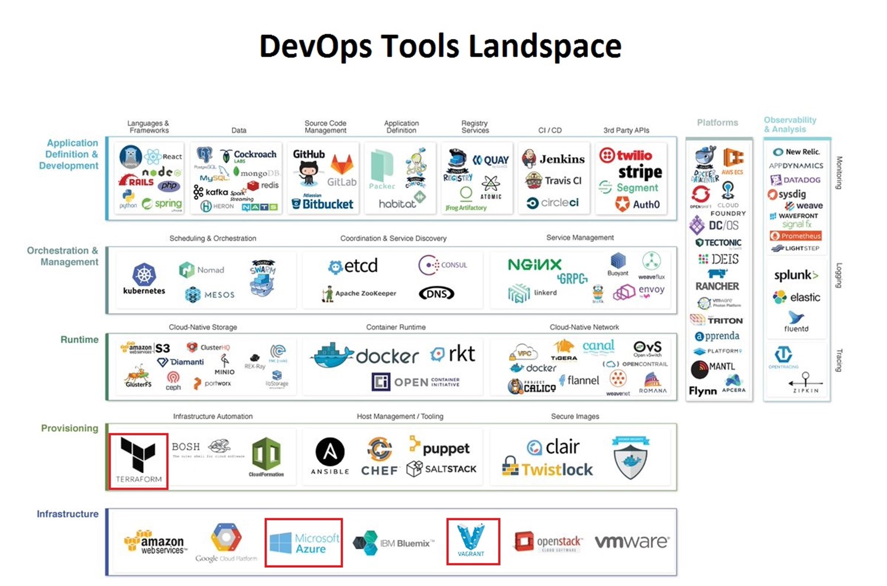Select the large Docker logo in Container Runtime
887x586 pixels.
[x=364, y=355]
